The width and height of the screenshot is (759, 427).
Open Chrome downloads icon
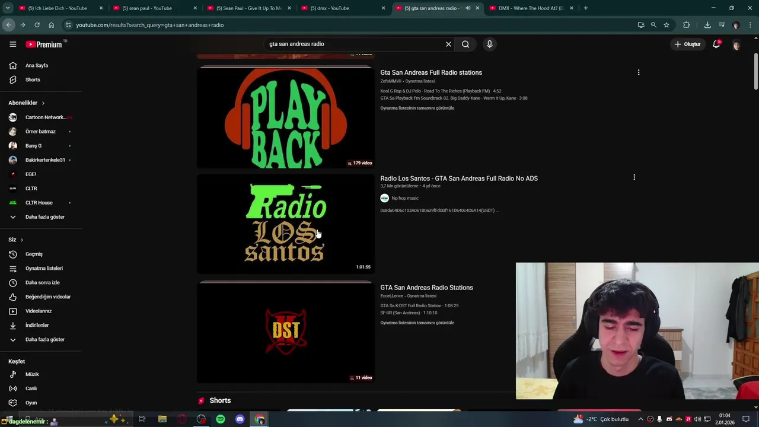point(707,25)
